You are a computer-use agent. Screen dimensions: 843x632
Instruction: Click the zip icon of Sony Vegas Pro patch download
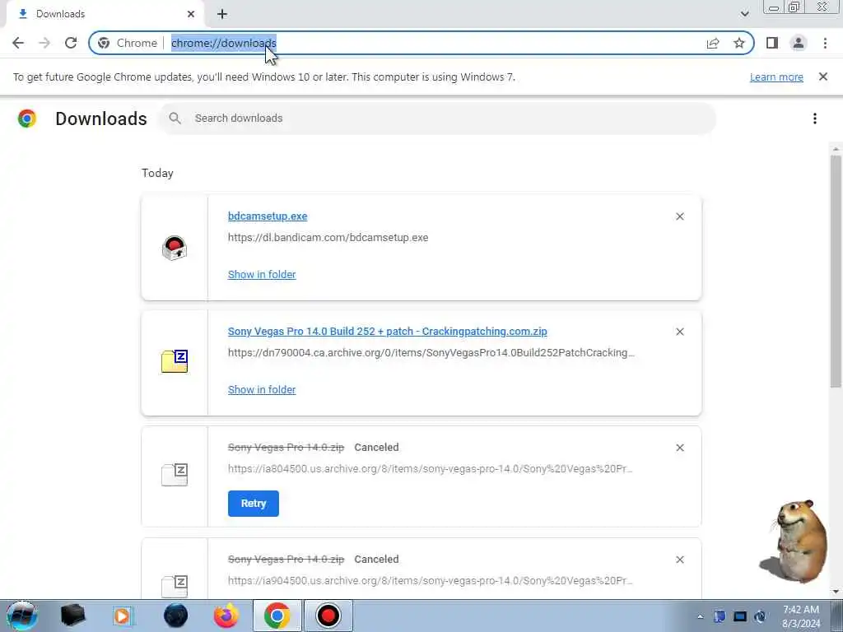tap(175, 361)
